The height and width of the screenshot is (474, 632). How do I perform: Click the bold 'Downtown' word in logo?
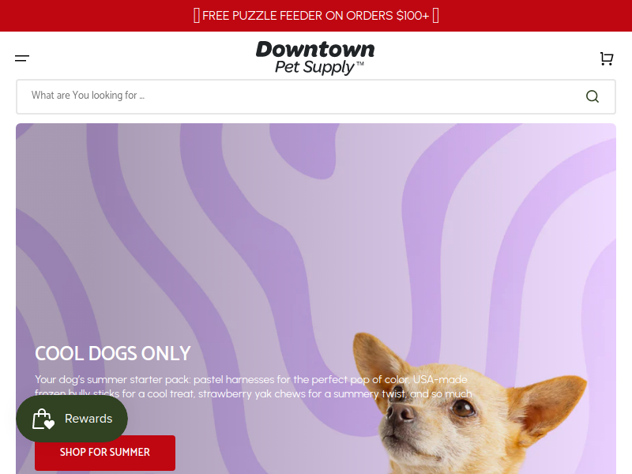315,50
